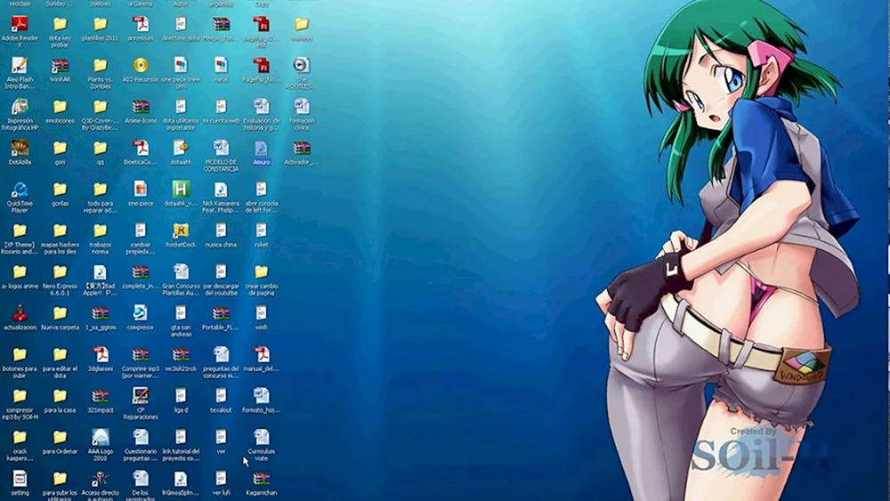Select the wc3isk21rc6 archive
This screenshot has height=501, width=890.
click(x=181, y=355)
